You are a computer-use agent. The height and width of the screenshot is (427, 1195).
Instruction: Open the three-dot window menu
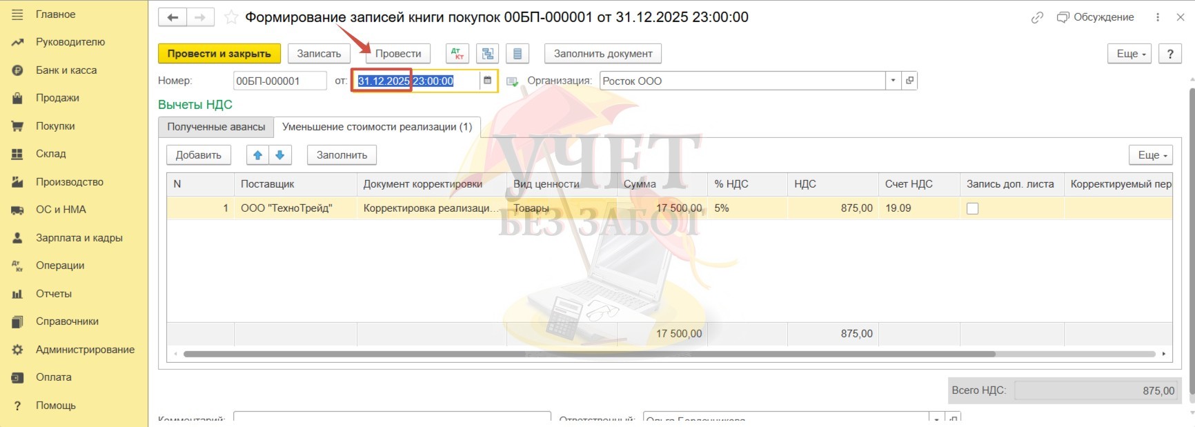[x=1158, y=17]
